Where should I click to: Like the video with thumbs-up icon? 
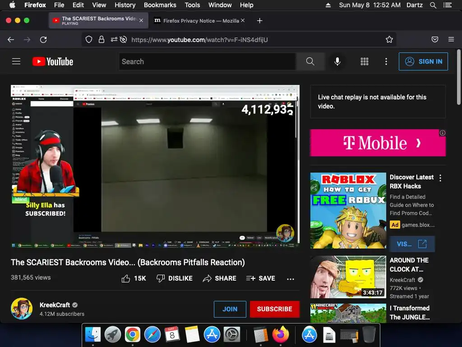coord(126,278)
